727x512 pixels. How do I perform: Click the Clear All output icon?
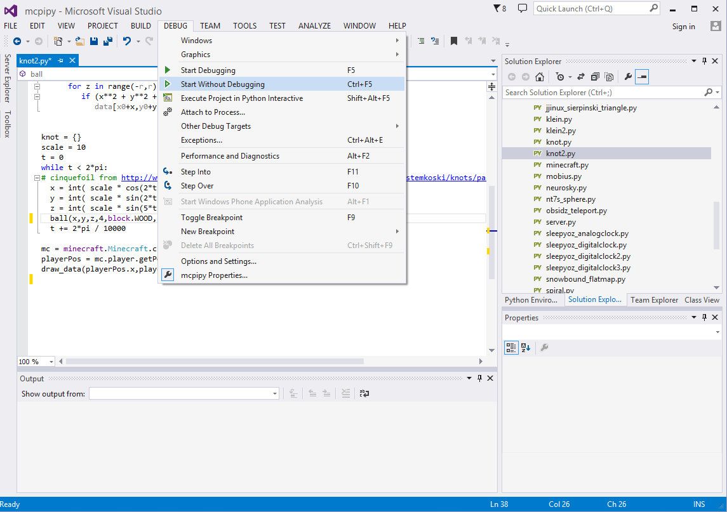[345, 393]
